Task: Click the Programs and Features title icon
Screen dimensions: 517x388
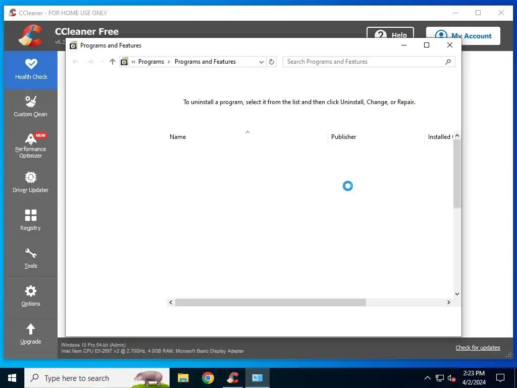Action: (x=73, y=45)
